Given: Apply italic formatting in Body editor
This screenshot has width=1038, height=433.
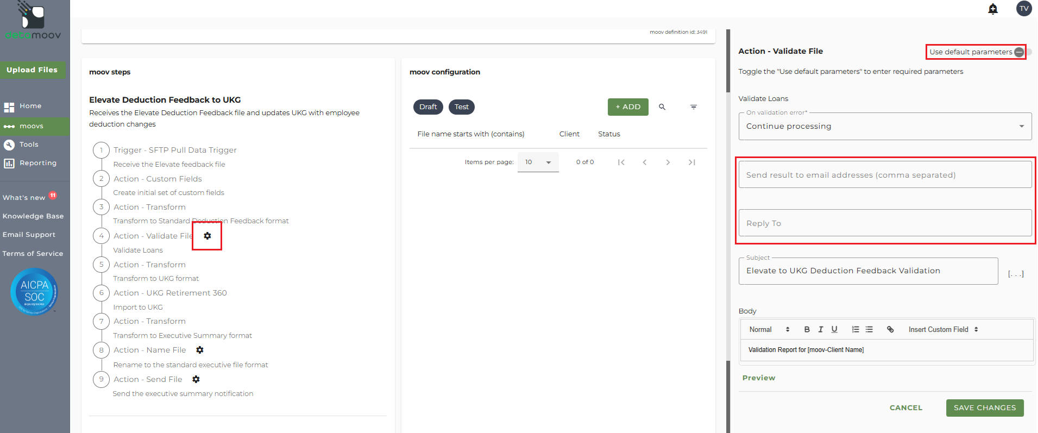Looking at the screenshot, I should click(821, 329).
